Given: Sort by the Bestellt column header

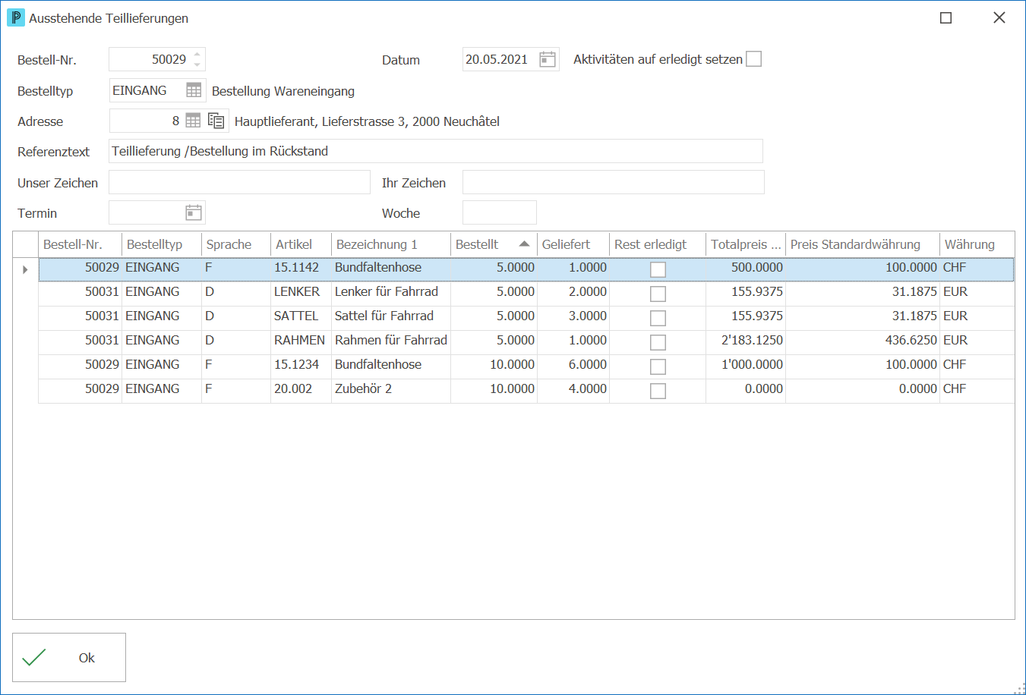Looking at the screenshot, I should 494,244.
